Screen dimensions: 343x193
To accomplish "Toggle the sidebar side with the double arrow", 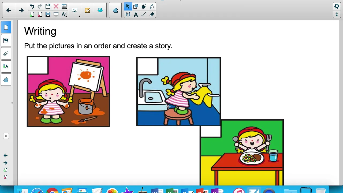I will (6, 136).
